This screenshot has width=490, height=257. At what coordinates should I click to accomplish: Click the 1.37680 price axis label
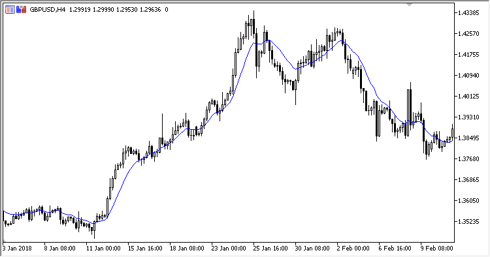[468, 159]
